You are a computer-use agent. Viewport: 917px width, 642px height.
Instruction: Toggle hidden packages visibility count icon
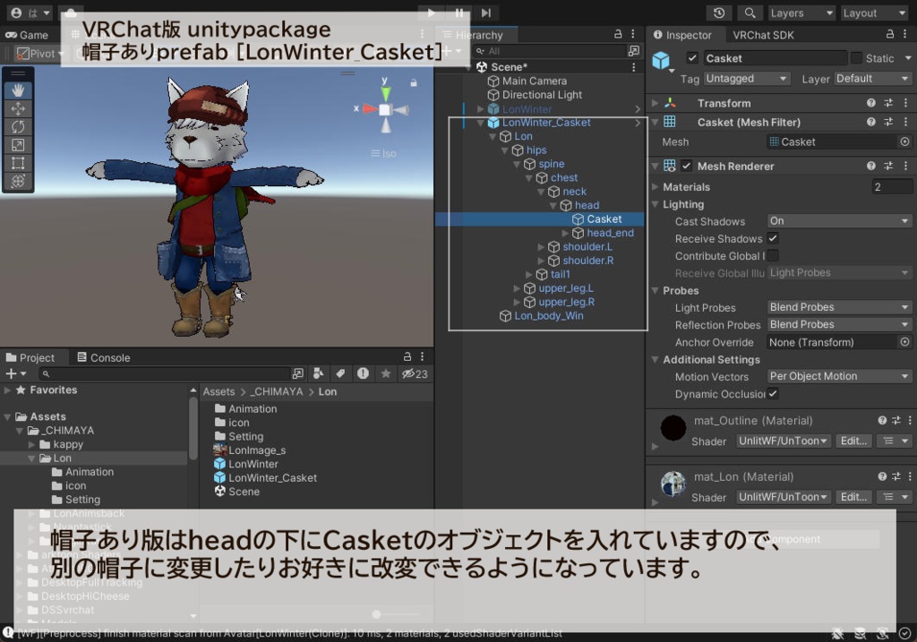click(415, 373)
